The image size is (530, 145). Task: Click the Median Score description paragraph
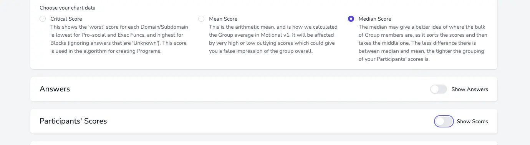422,43
